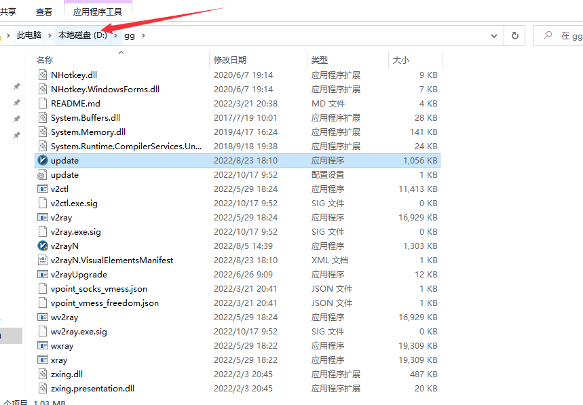
Task: Click the v2ray application icon
Action: coord(43,217)
